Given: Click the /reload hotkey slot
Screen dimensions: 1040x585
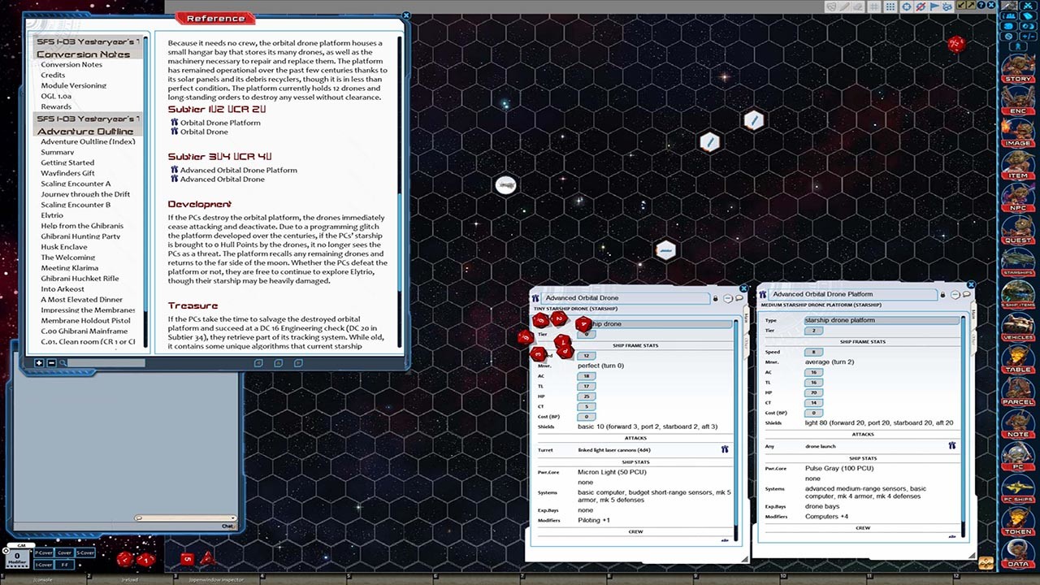Looking at the screenshot, I should (x=130, y=579).
